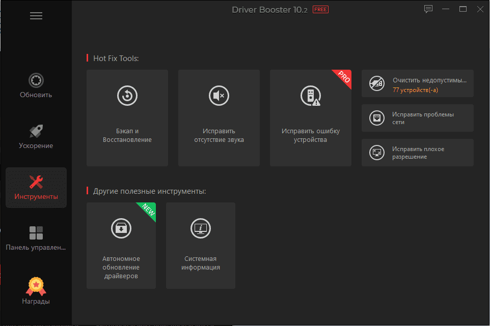Open Панель управления grid icon

pos(36,233)
